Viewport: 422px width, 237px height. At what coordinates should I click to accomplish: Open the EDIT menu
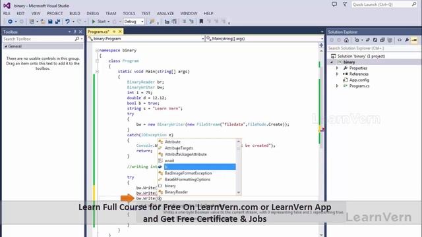(x=20, y=13)
